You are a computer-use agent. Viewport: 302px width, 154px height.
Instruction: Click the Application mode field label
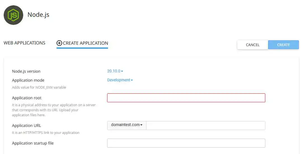[28, 80]
